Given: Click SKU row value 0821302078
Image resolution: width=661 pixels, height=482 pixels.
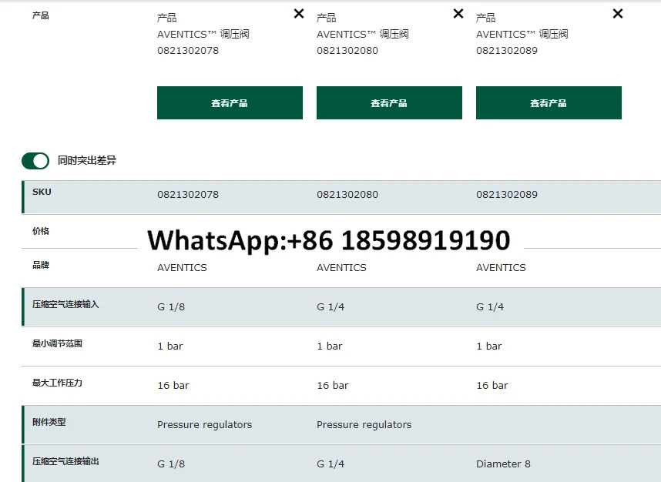Looking at the screenshot, I should pyautogui.click(x=188, y=195).
